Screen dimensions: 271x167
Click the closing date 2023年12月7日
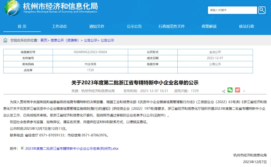255,162
